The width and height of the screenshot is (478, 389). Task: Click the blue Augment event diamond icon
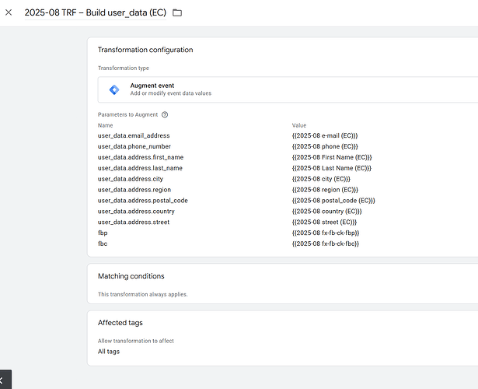(x=113, y=89)
